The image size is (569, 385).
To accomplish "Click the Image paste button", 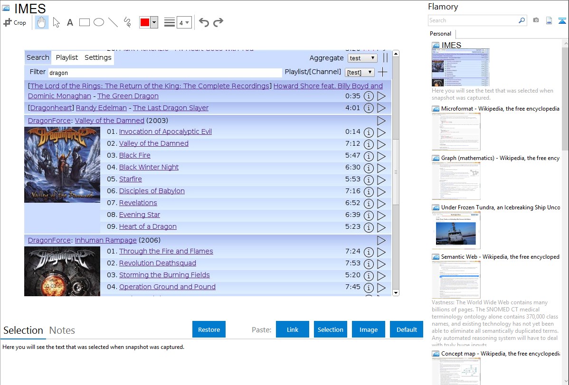I will [x=369, y=329].
